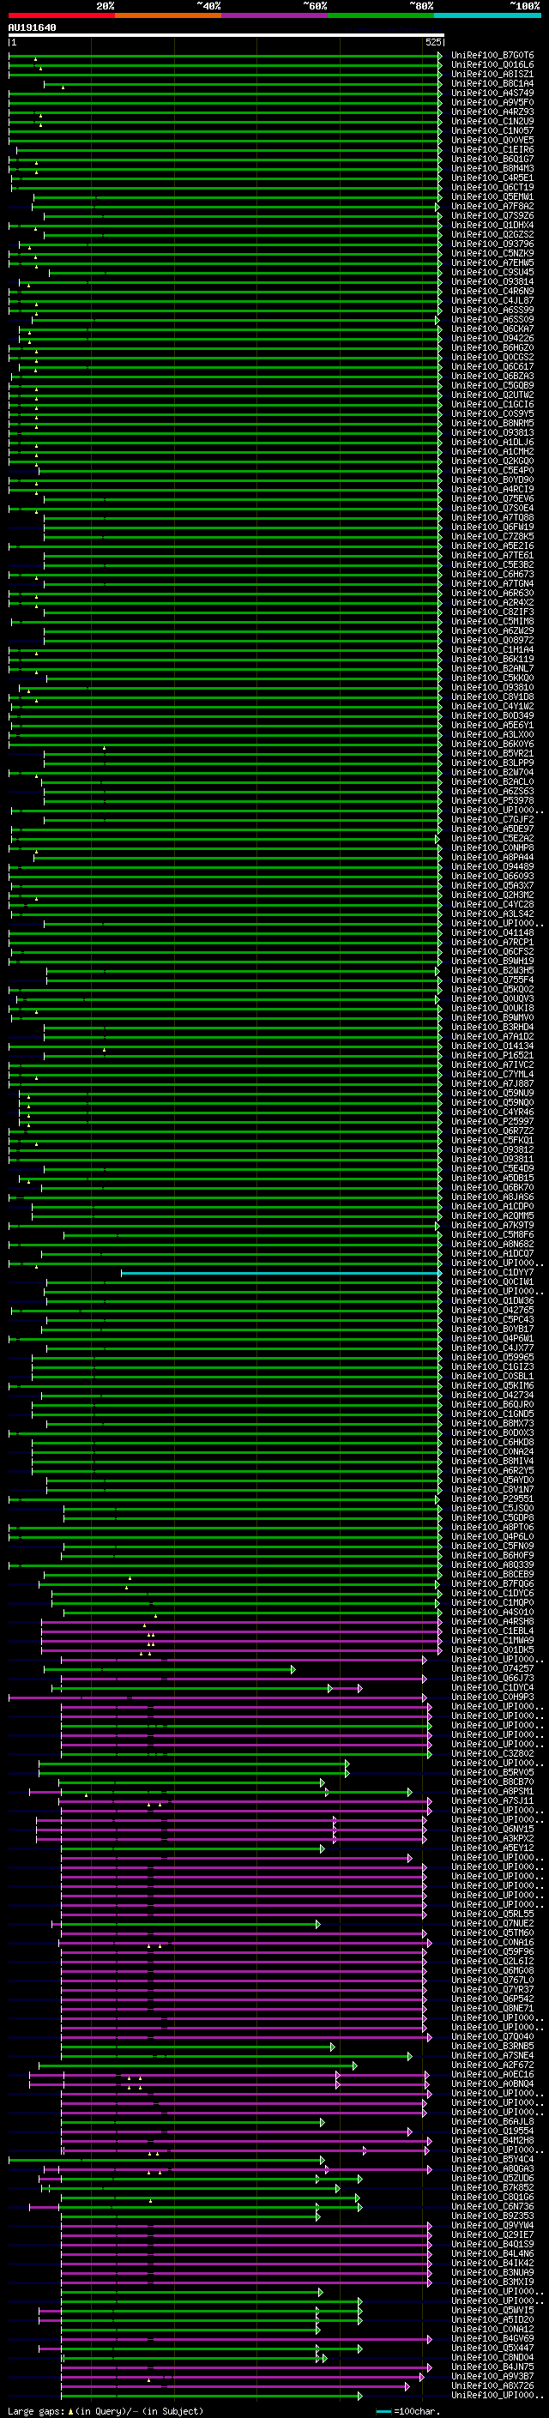Select label UniRef100_C9SU45

pos(492,273)
